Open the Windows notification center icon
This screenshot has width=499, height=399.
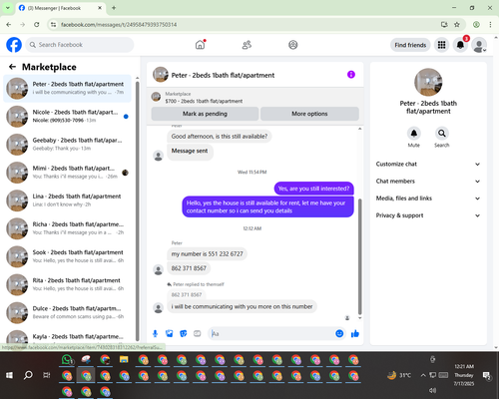click(486, 376)
